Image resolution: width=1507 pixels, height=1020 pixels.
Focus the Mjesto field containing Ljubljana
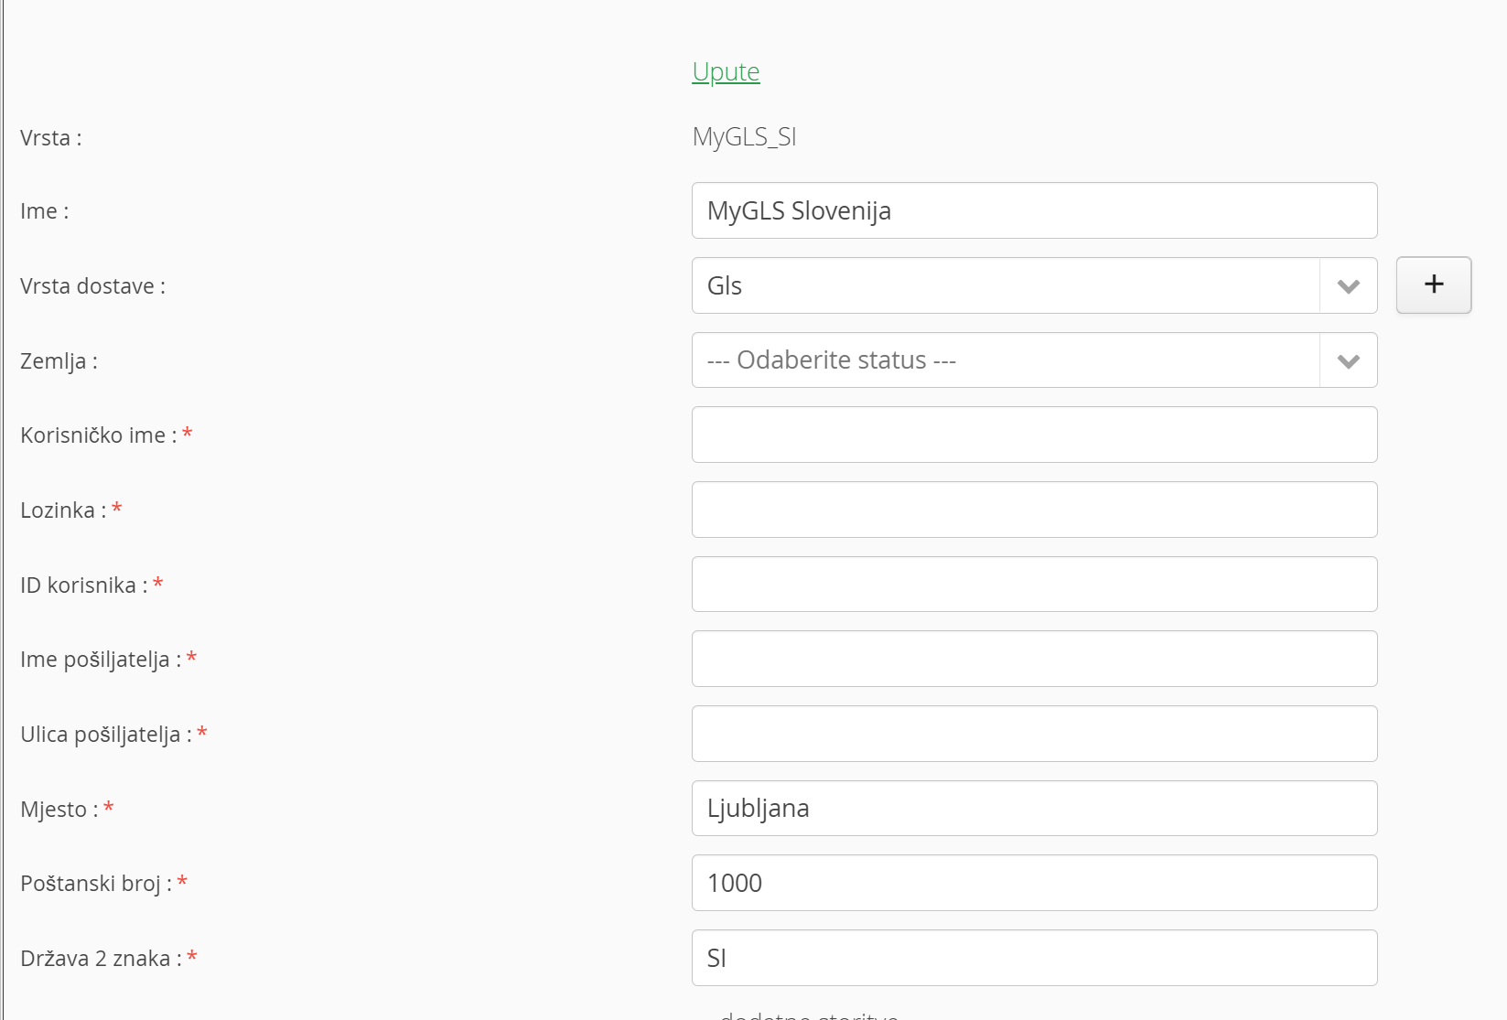(1035, 809)
